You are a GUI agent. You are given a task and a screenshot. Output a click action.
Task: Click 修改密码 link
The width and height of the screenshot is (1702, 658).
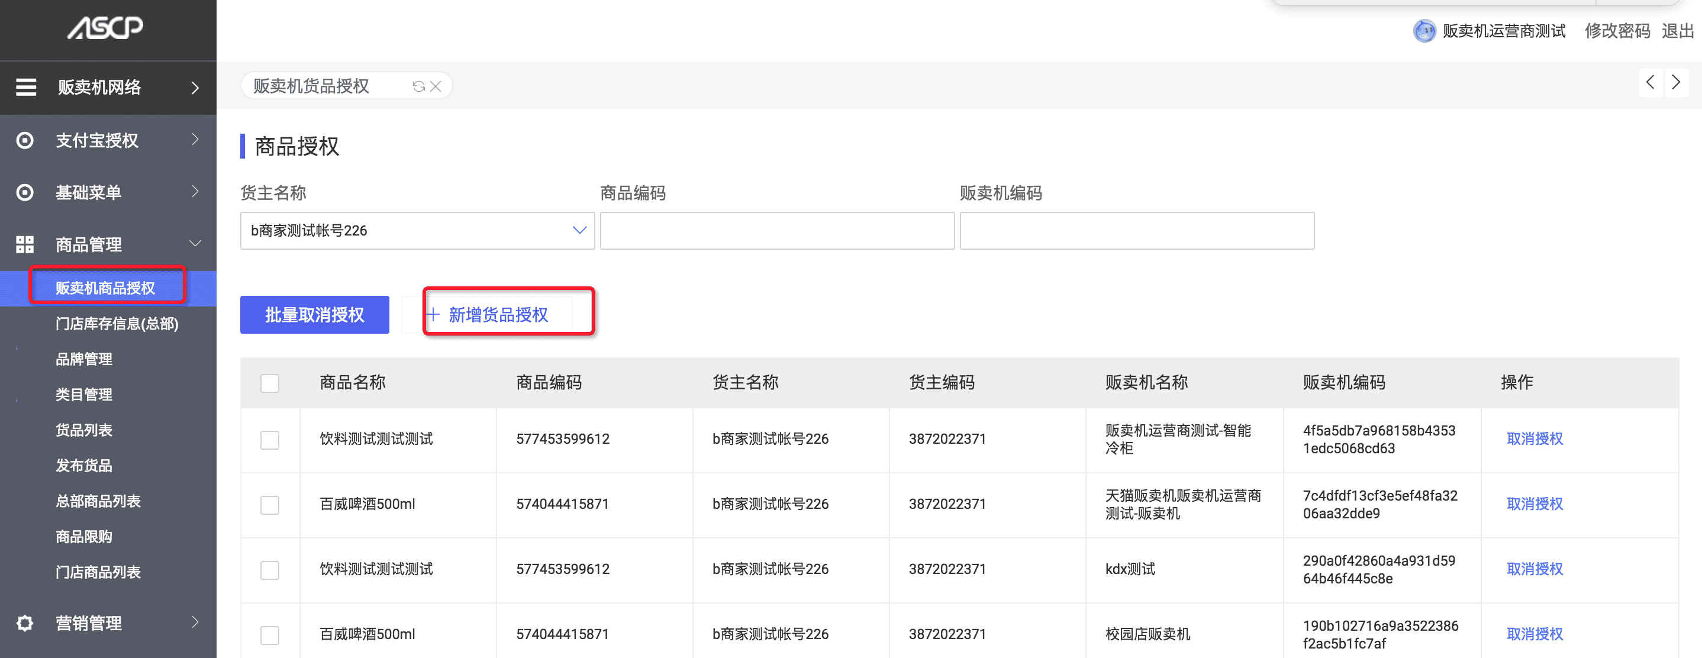(1617, 31)
